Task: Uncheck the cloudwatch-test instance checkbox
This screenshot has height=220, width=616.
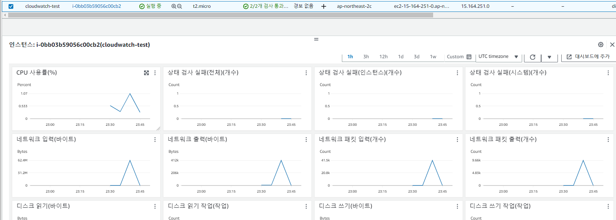Action: point(11,6)
